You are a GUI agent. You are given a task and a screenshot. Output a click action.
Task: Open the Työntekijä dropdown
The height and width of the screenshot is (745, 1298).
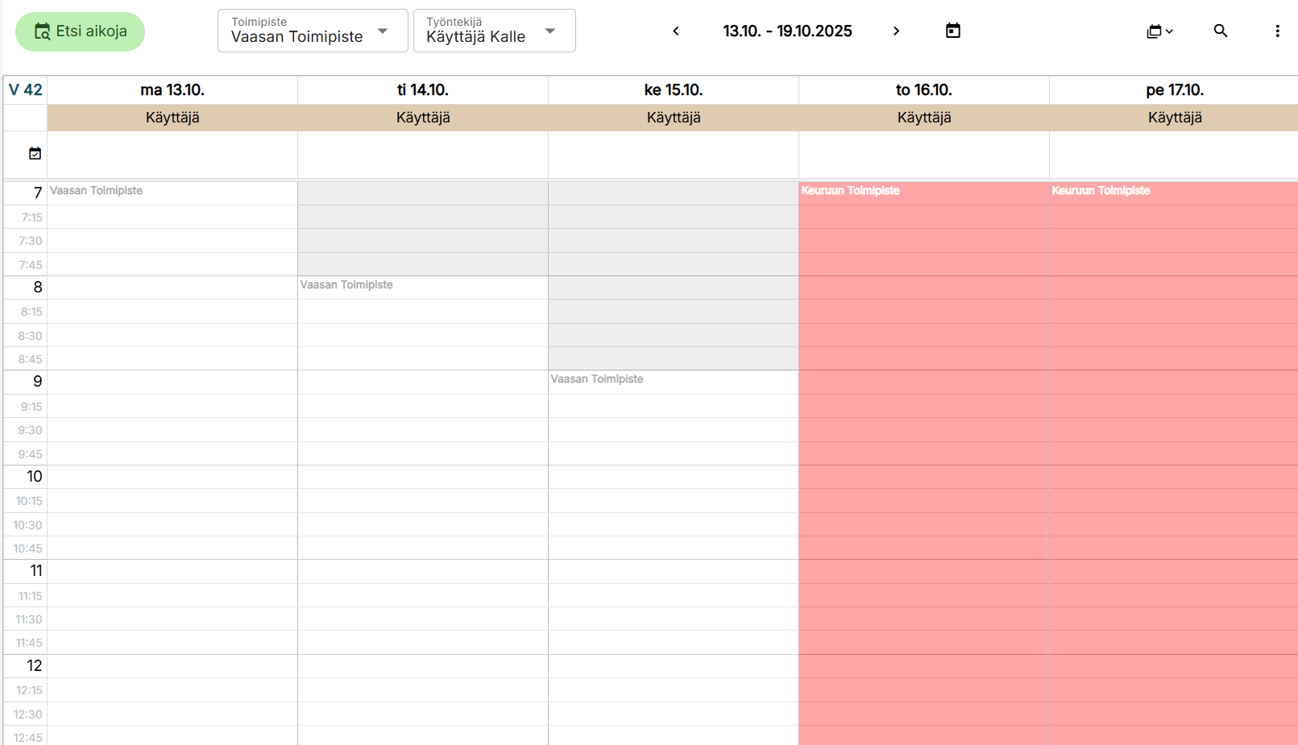point(494,31)
